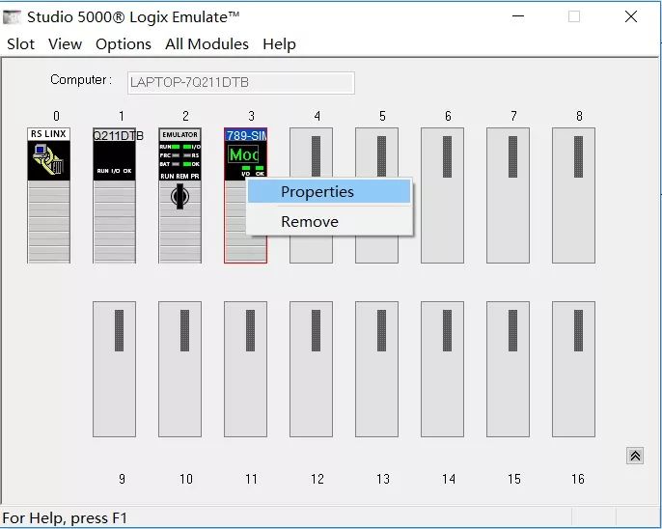662x529 pixels.
Task: Click the "For Help, press F1" status text
Action: coord(65,518)
